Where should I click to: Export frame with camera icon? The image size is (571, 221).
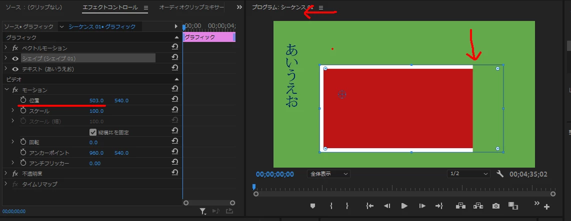[495, 206]
